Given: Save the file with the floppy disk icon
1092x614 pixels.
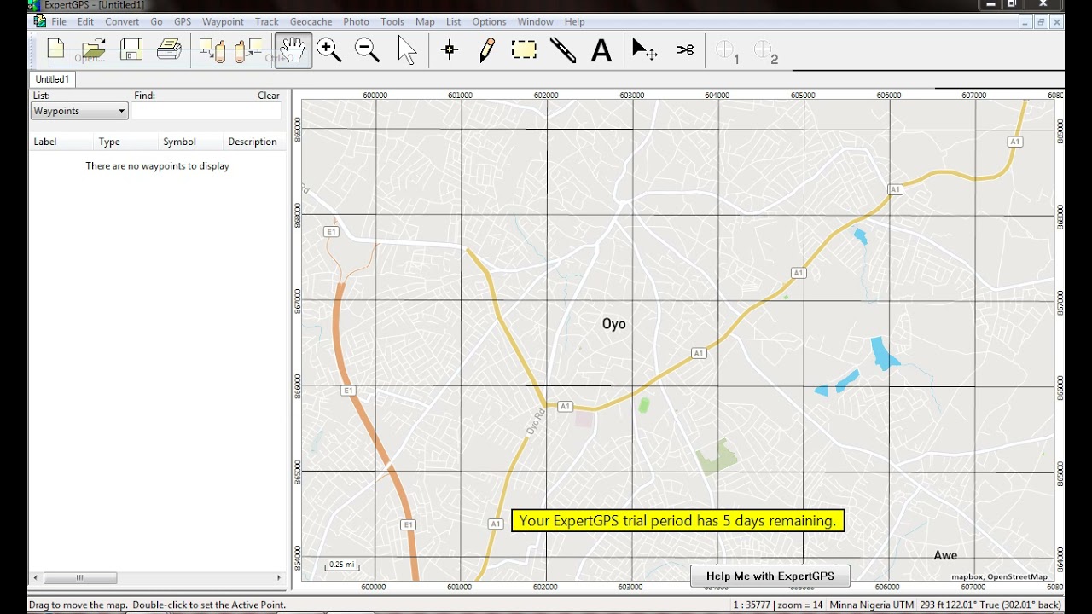Looking at the screenshot, I should click(131, 50).
